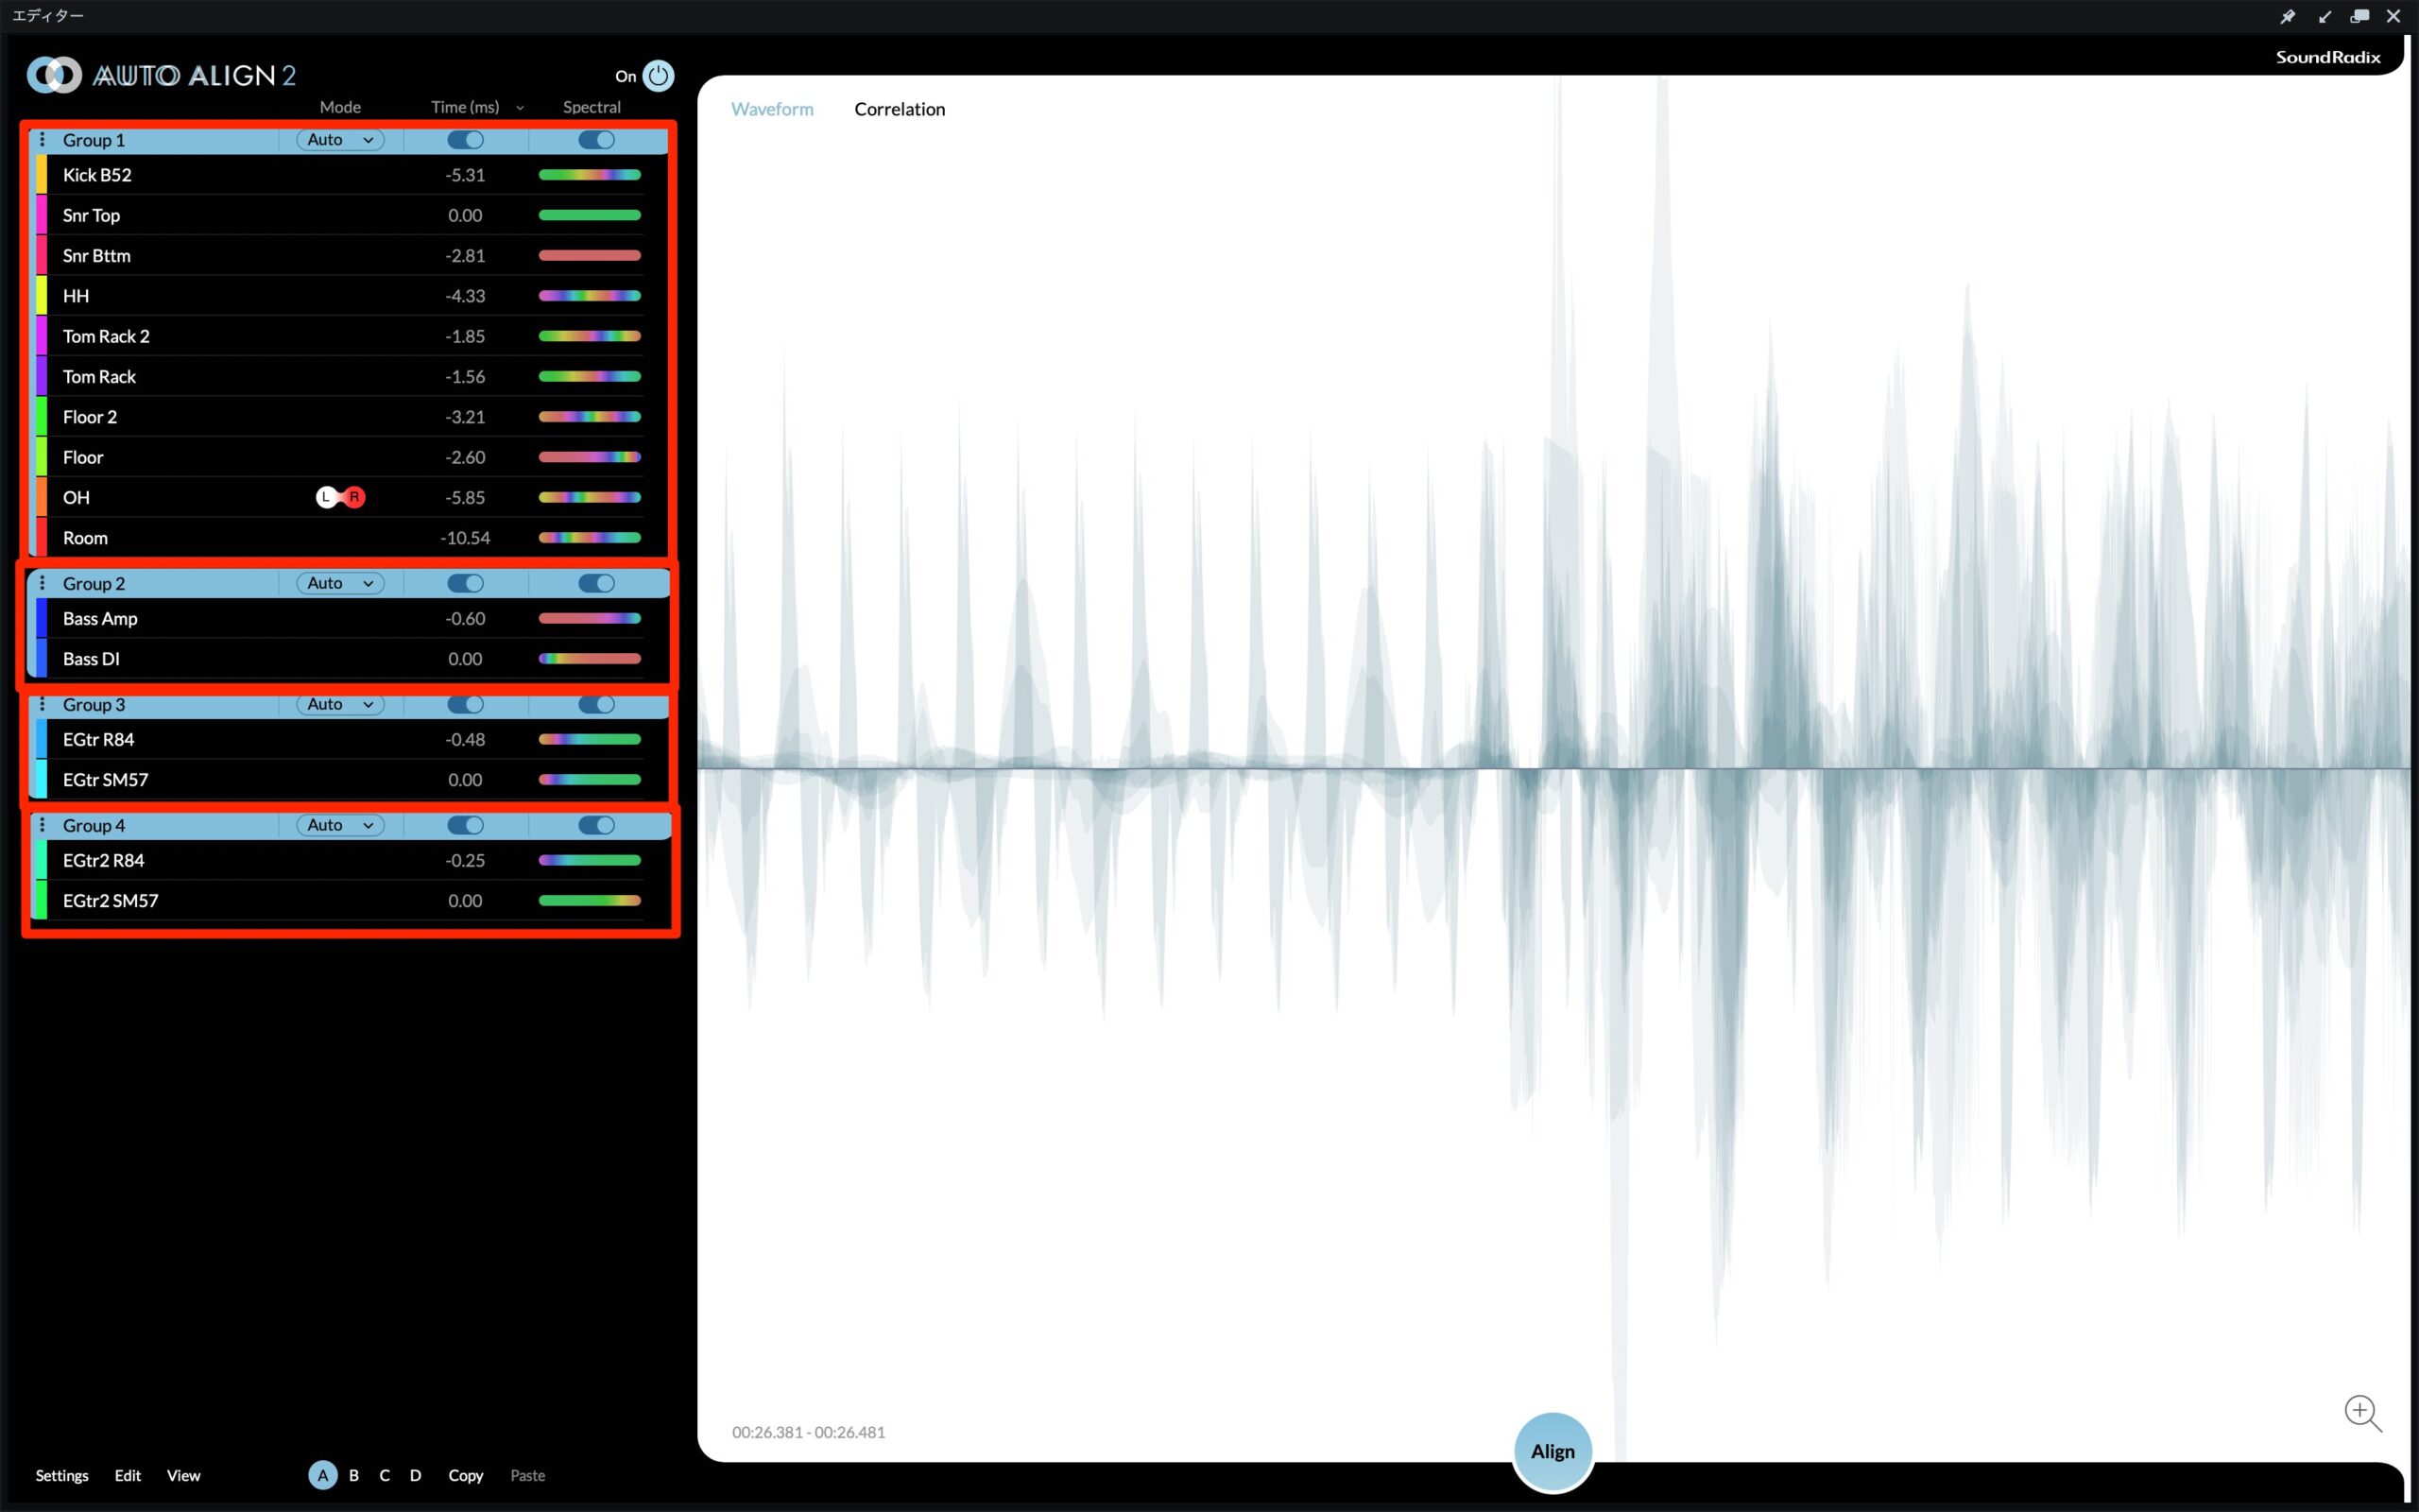Click the diagonal arrow icon in title bar

coord(2325,16)
